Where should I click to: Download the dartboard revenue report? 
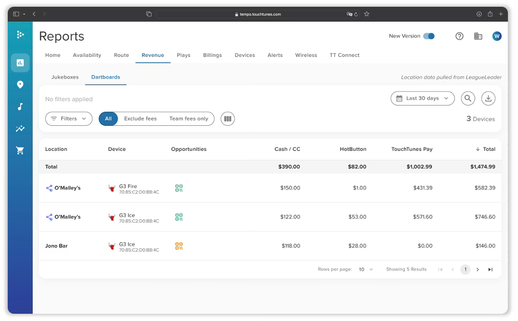point(488,98)
